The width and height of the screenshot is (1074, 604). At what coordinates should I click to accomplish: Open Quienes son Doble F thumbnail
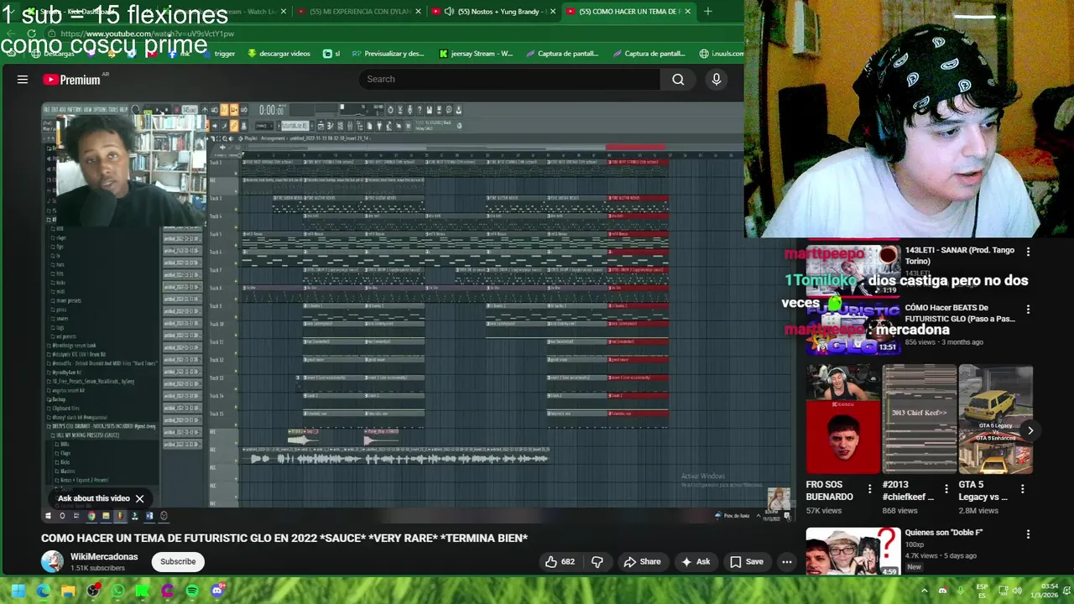tap(853, 551)
